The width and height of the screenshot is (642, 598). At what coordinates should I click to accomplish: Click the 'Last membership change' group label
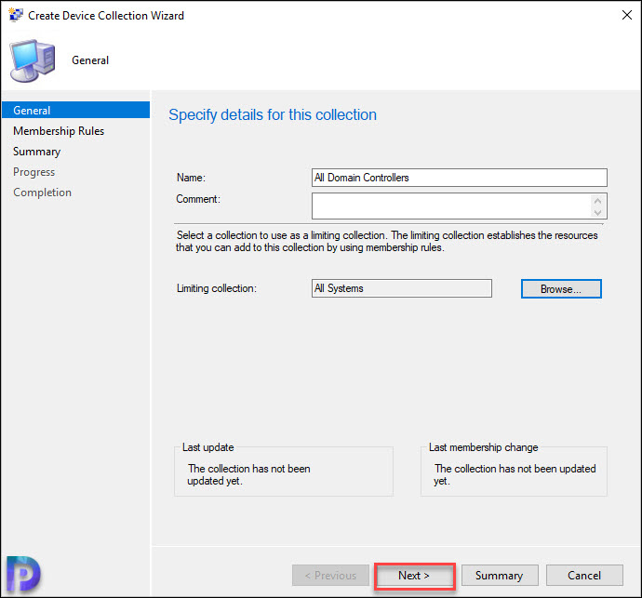point(484,447)
